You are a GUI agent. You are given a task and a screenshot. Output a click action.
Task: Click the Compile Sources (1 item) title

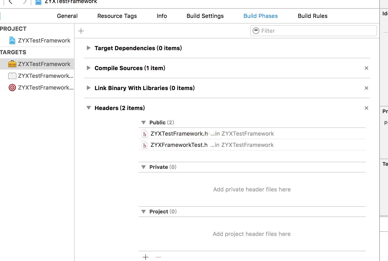(130, 68)
